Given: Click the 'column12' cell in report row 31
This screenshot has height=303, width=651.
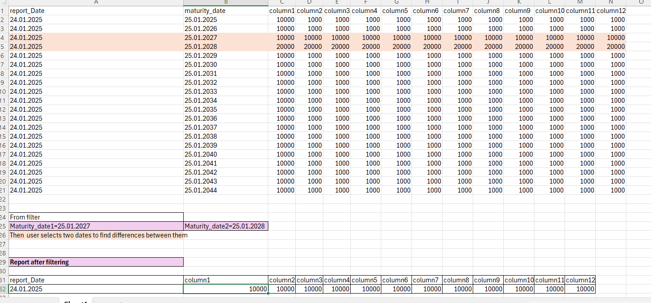Looking at the screenshot, I should click(580, 280).
